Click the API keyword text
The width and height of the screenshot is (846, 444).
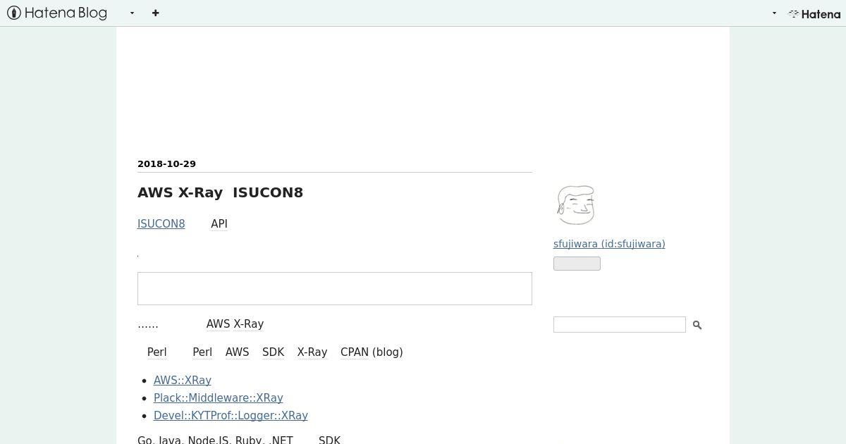(219, 223)
